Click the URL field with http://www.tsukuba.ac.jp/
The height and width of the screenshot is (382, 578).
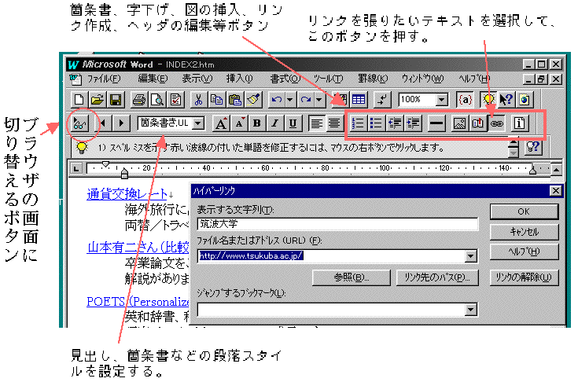click(331, 256)
